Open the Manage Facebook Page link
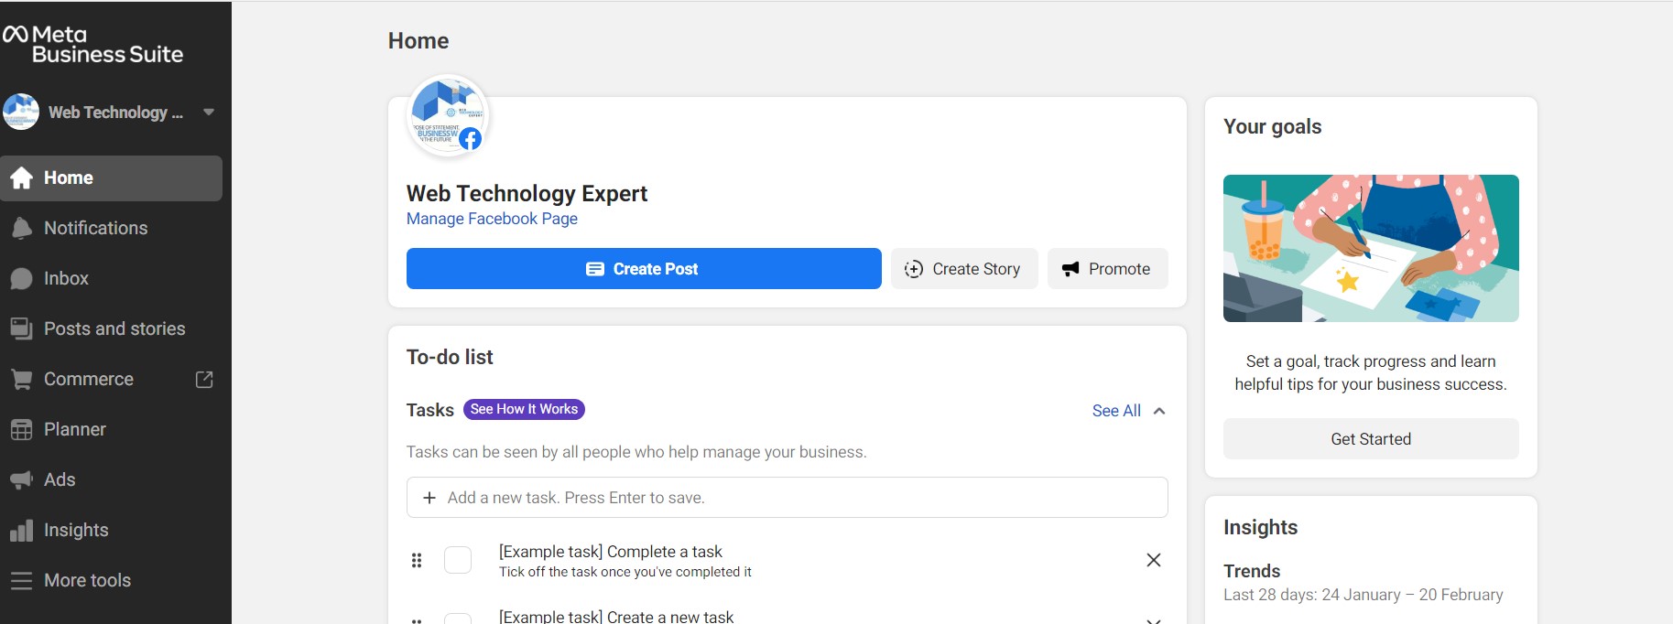Viewport: 1673px width, 624px height. (x=492, y=219)
